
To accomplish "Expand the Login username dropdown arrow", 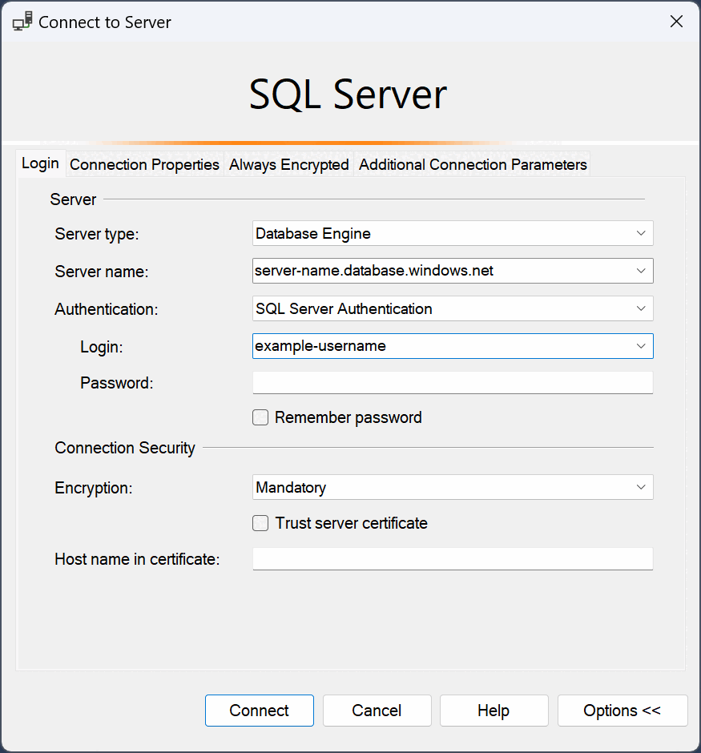I will click(x=641, y=346).
